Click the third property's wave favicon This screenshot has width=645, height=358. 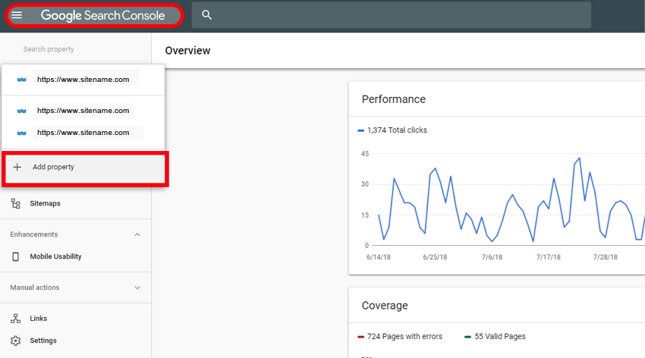pos(22,133)
